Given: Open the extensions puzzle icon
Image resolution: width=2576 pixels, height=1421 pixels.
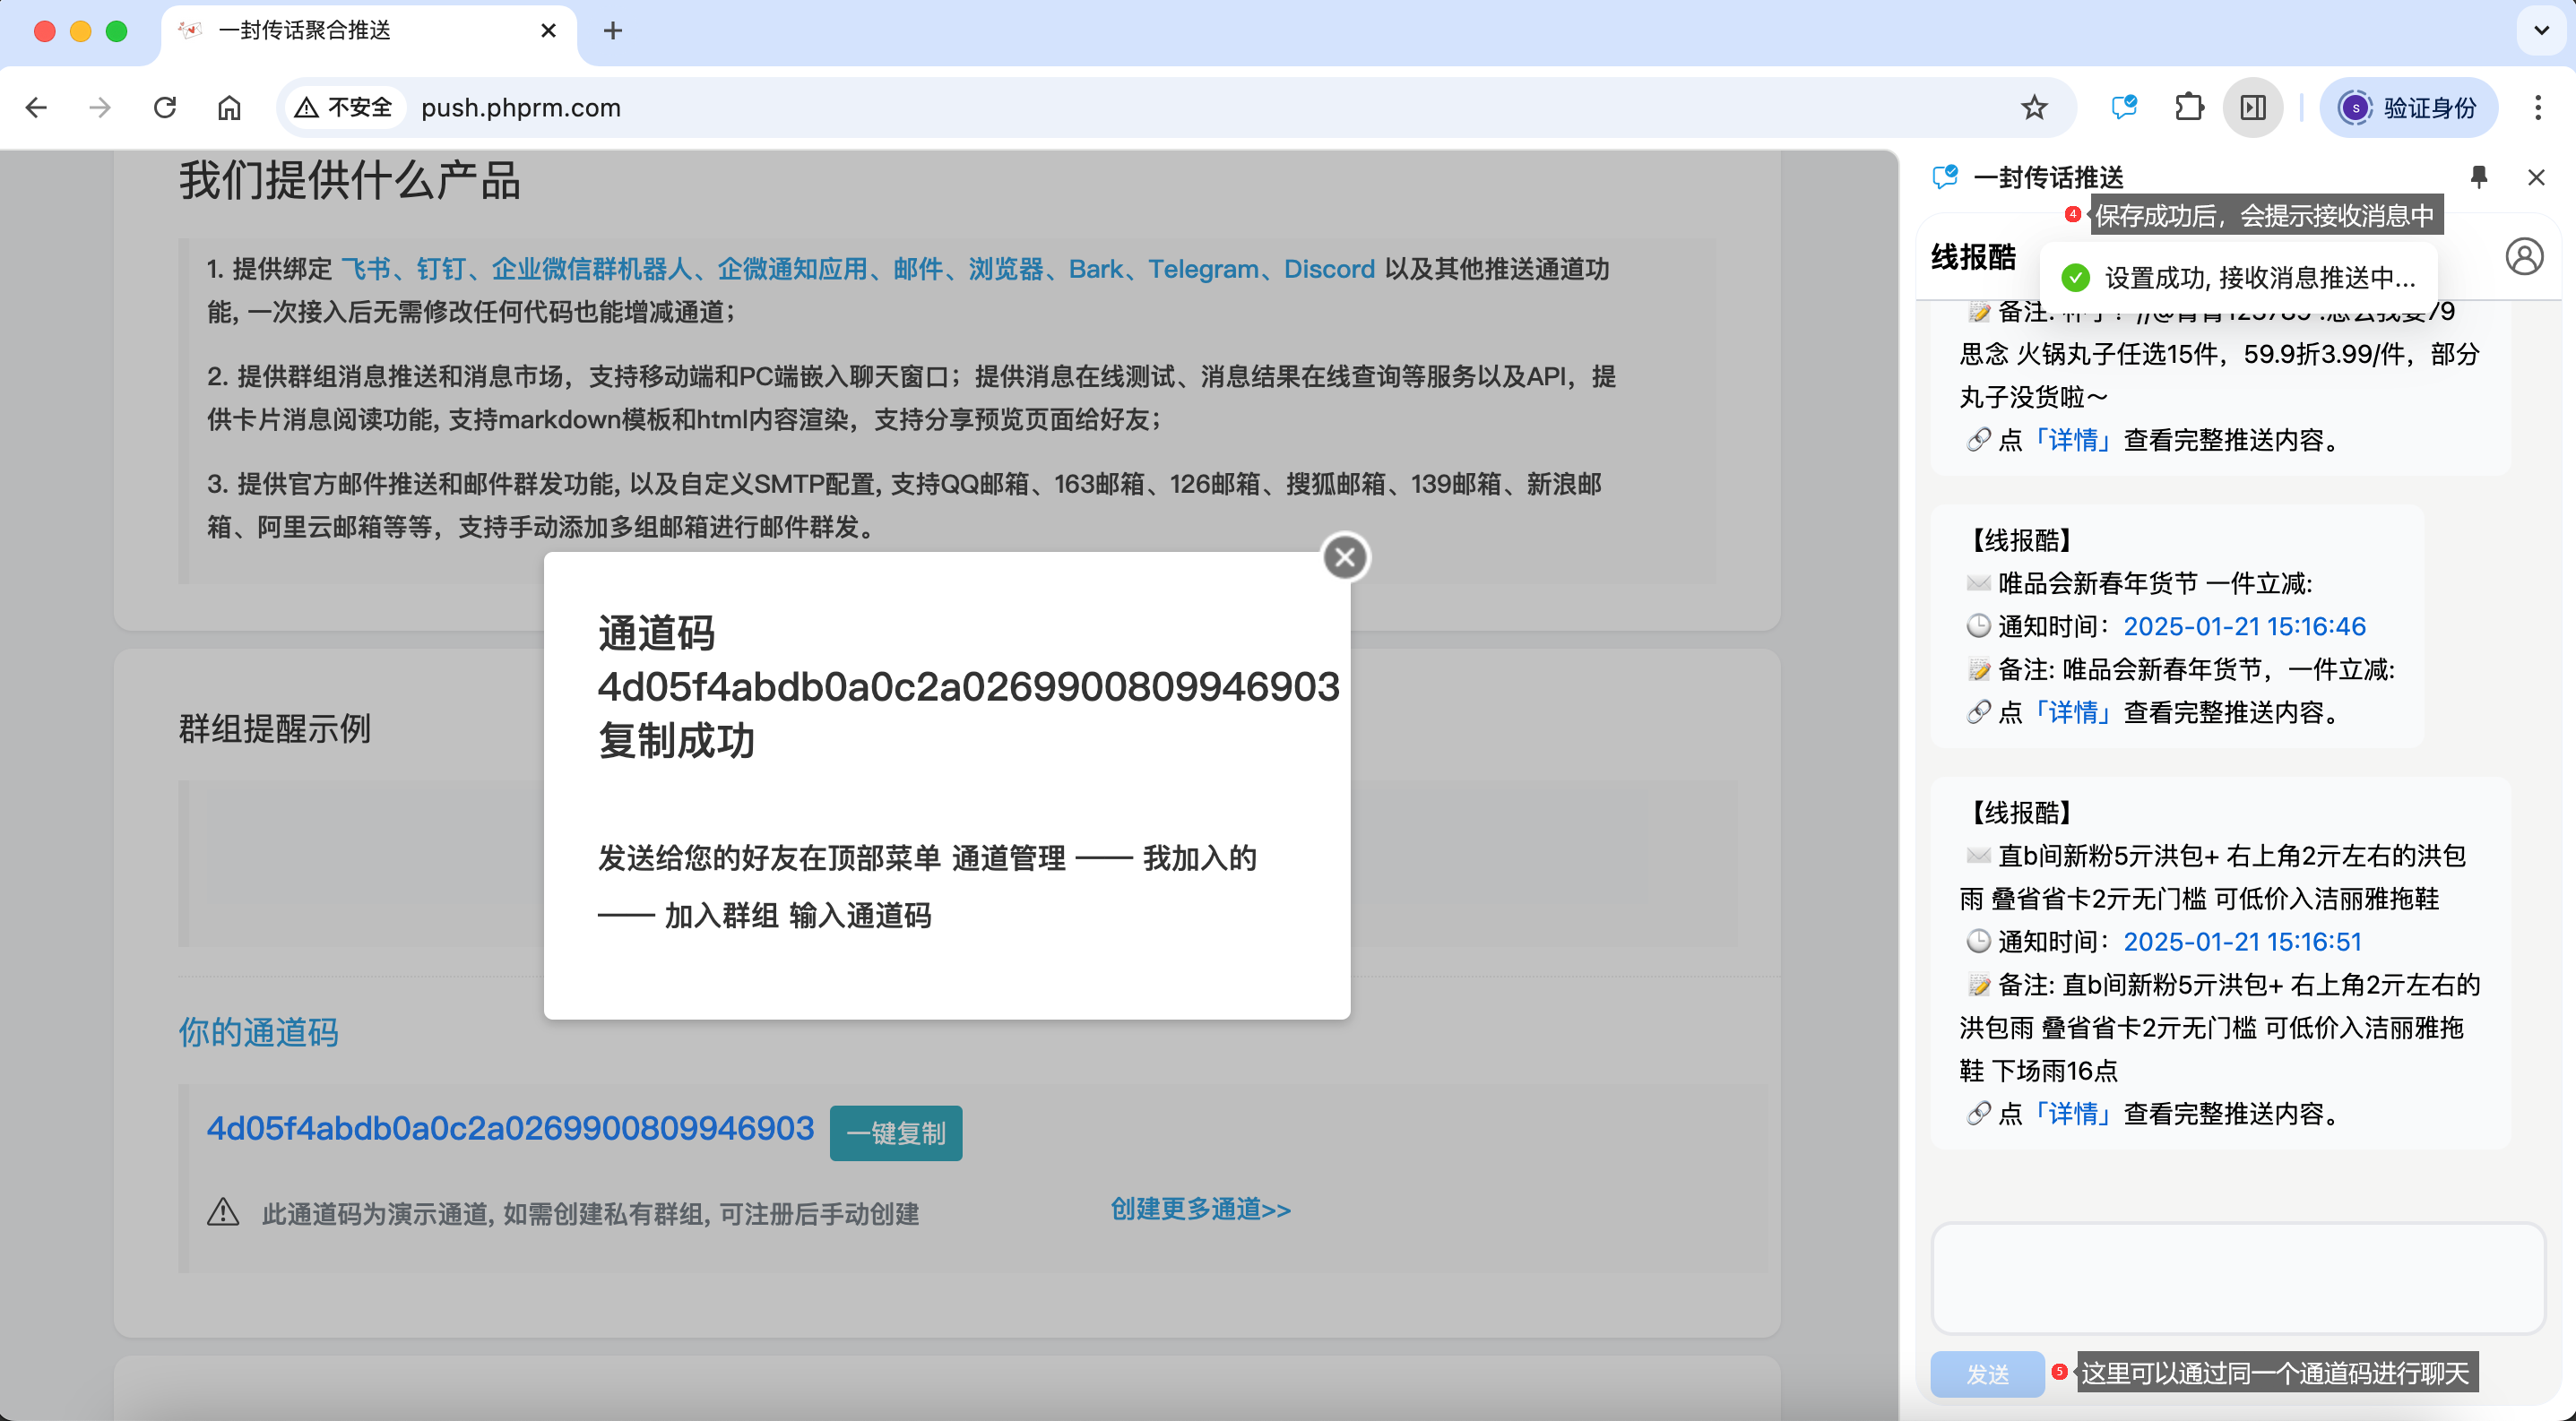Looking at the screenshot, I should point(2189,108).
